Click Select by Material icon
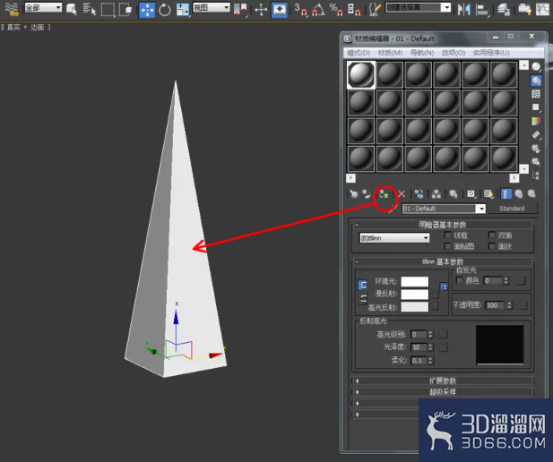The width and height of the screenshot is (553, 462). (x=536, y=162)
